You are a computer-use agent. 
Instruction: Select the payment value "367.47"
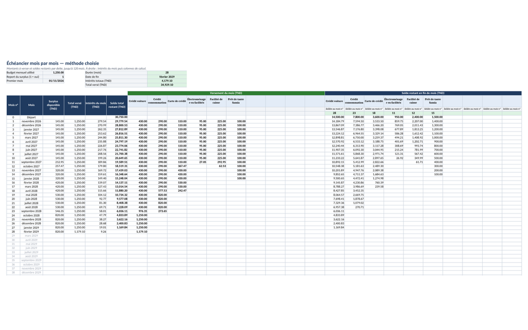tap(182, 166)
